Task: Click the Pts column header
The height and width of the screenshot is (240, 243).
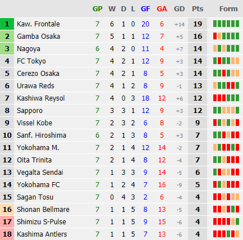Action: tap(198, 9)
